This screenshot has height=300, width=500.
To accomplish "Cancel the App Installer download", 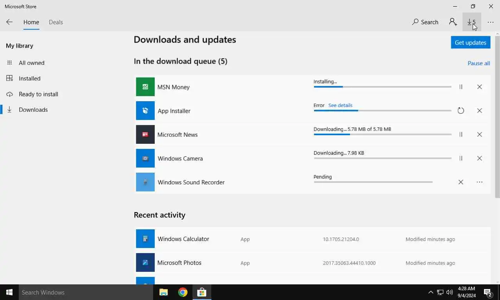I will click(479, 111).
